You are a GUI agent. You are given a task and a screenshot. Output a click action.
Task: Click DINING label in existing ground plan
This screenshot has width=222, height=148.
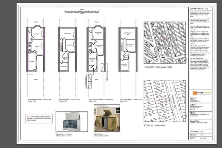click(x=37, y=47)
